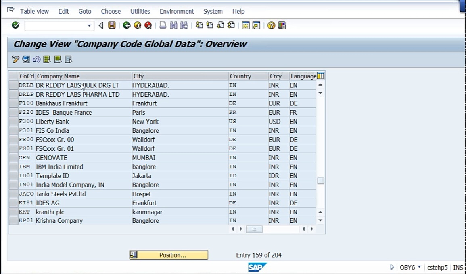
Task: Click the INS status bar entry
Action: [x=458, y=268]
